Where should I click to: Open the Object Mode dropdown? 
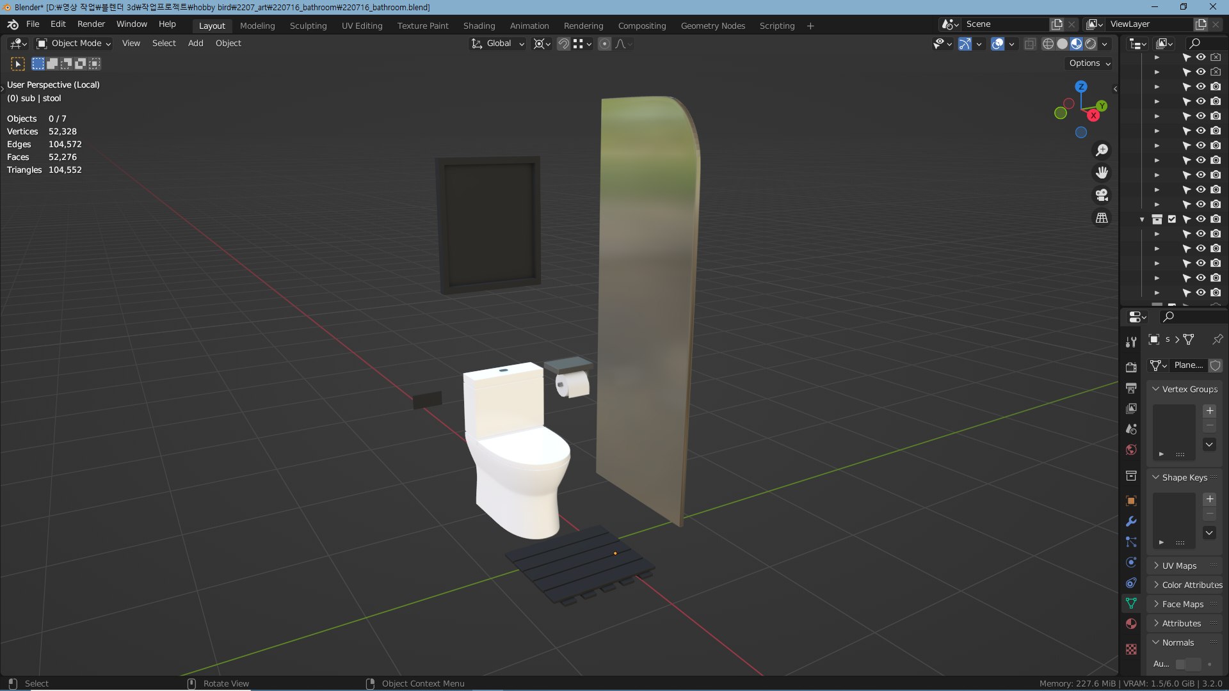[74, 44]
